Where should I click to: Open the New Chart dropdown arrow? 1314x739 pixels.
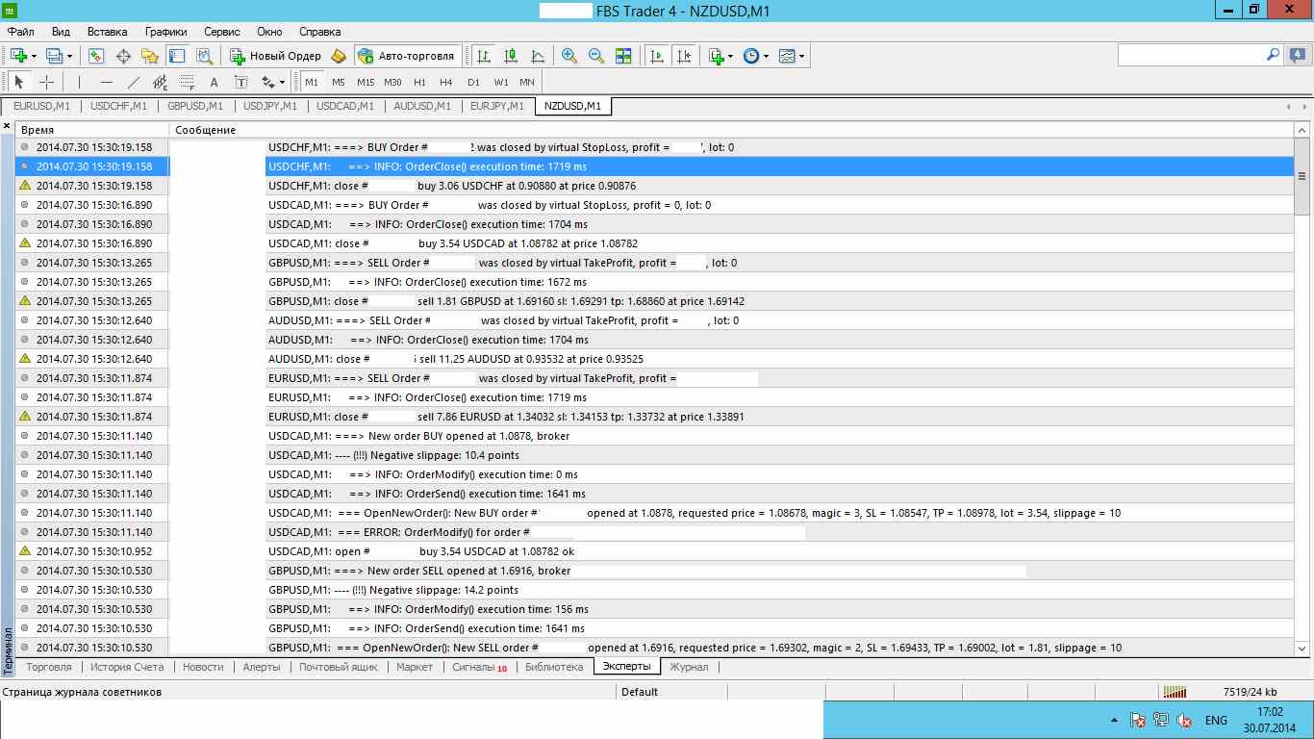[35, 56]
